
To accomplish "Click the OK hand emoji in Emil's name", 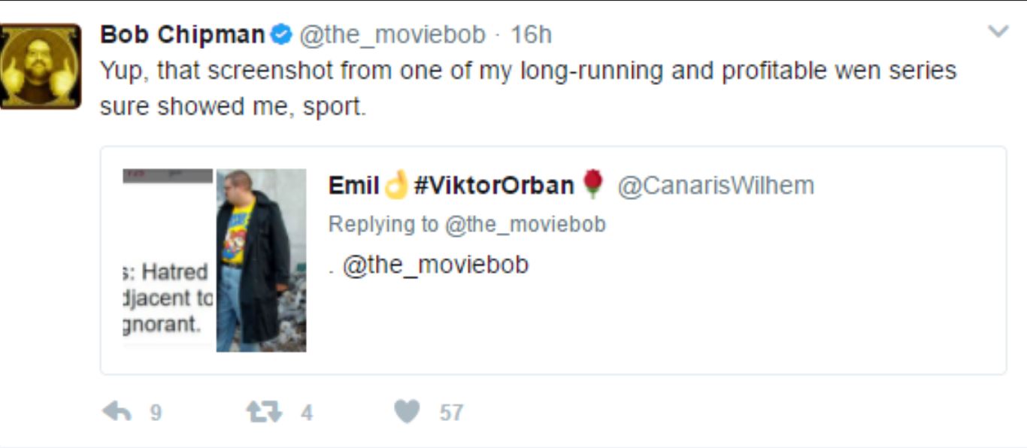I will (395, 185).
